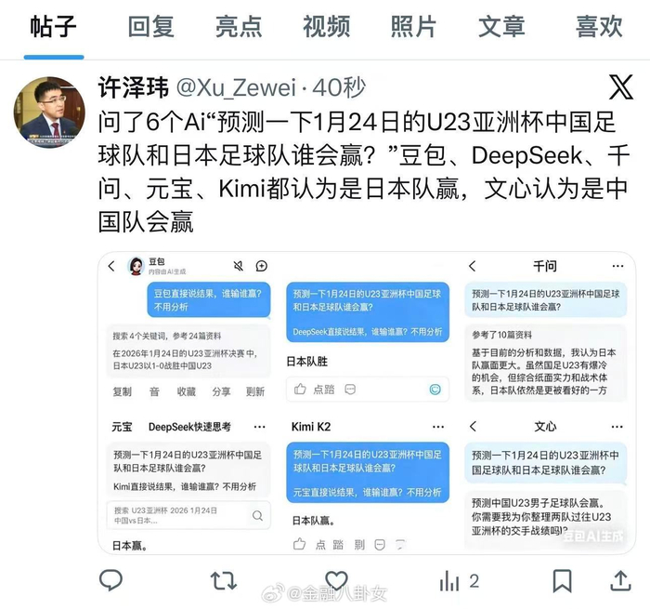Open 许泽玮 profile avatar
Viewport: 650px width, 609px height.
[49, 113]
